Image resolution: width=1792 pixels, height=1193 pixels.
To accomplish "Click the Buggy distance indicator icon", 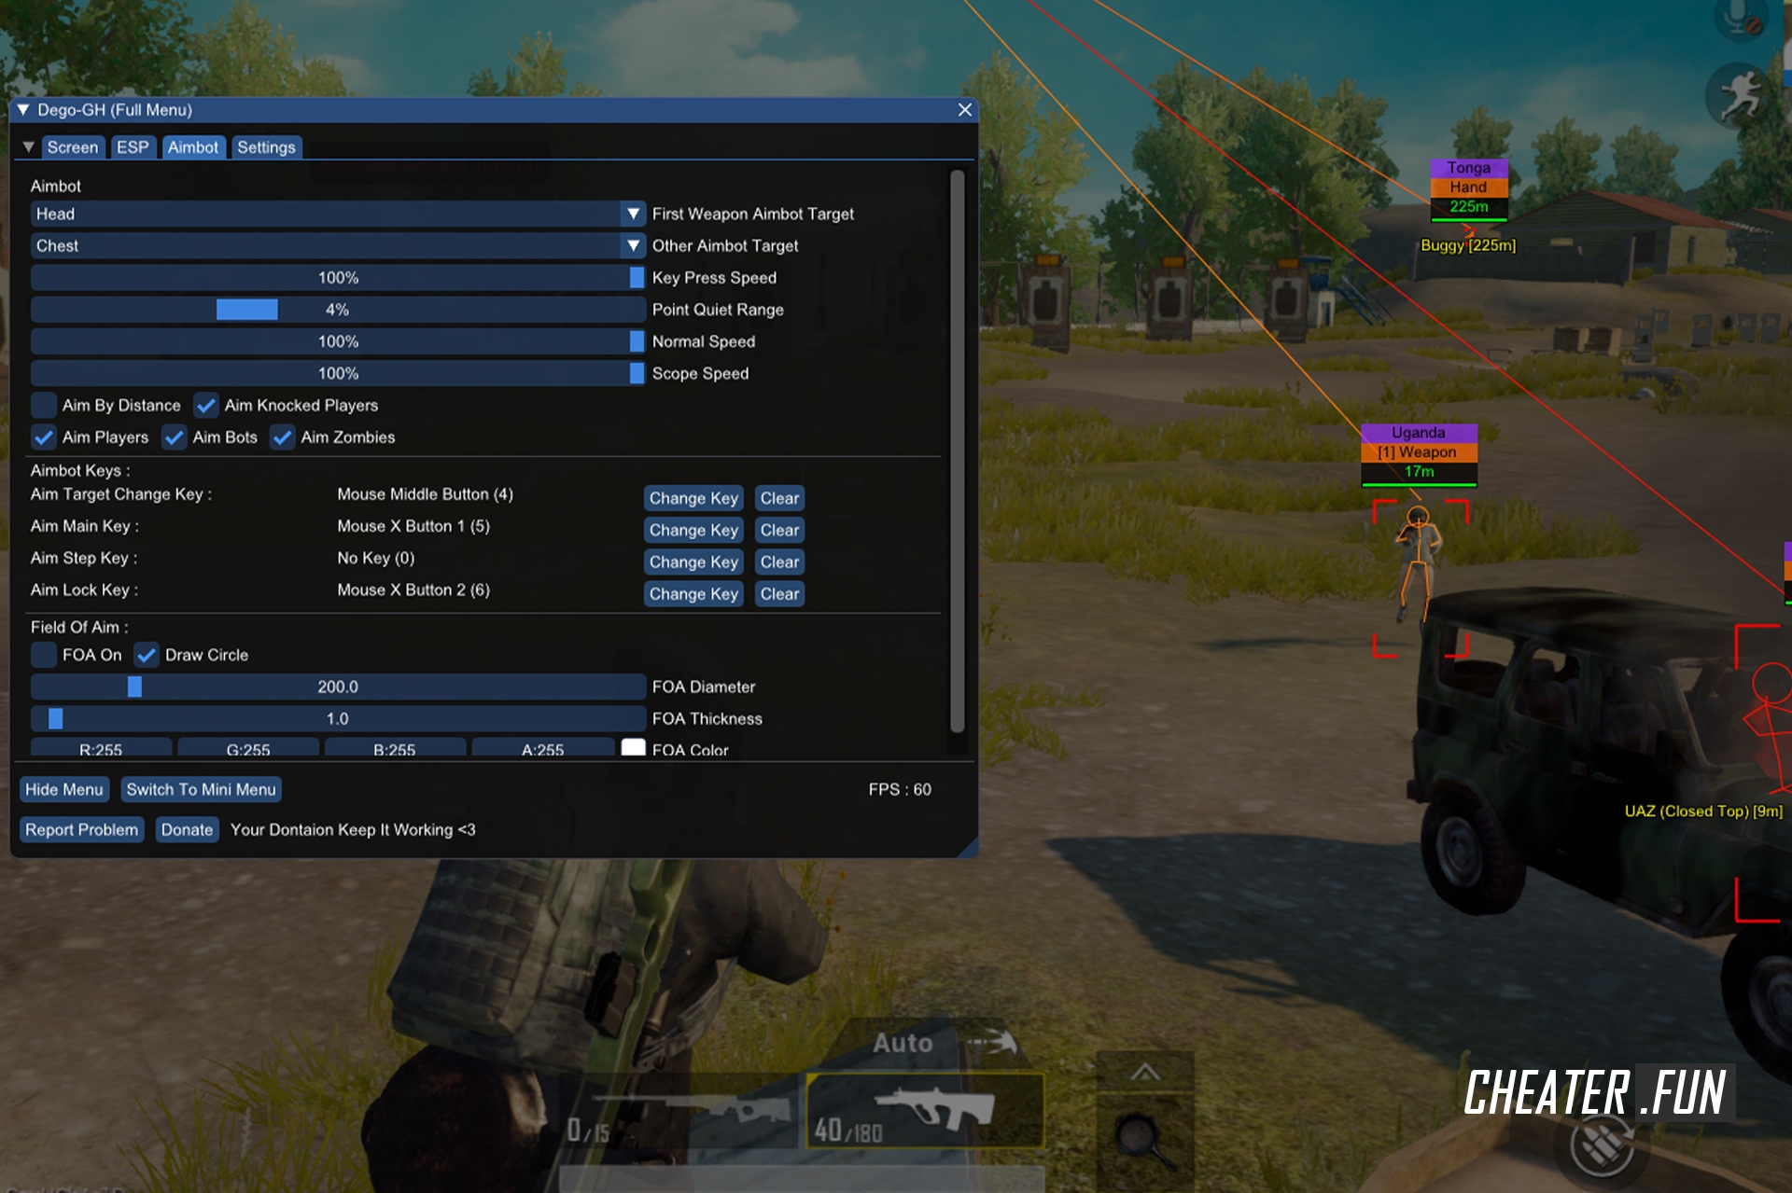I will 1468,243.
